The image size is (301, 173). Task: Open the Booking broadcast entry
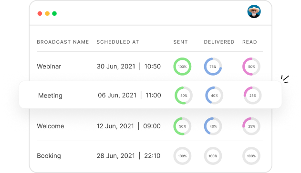(150, 156)
